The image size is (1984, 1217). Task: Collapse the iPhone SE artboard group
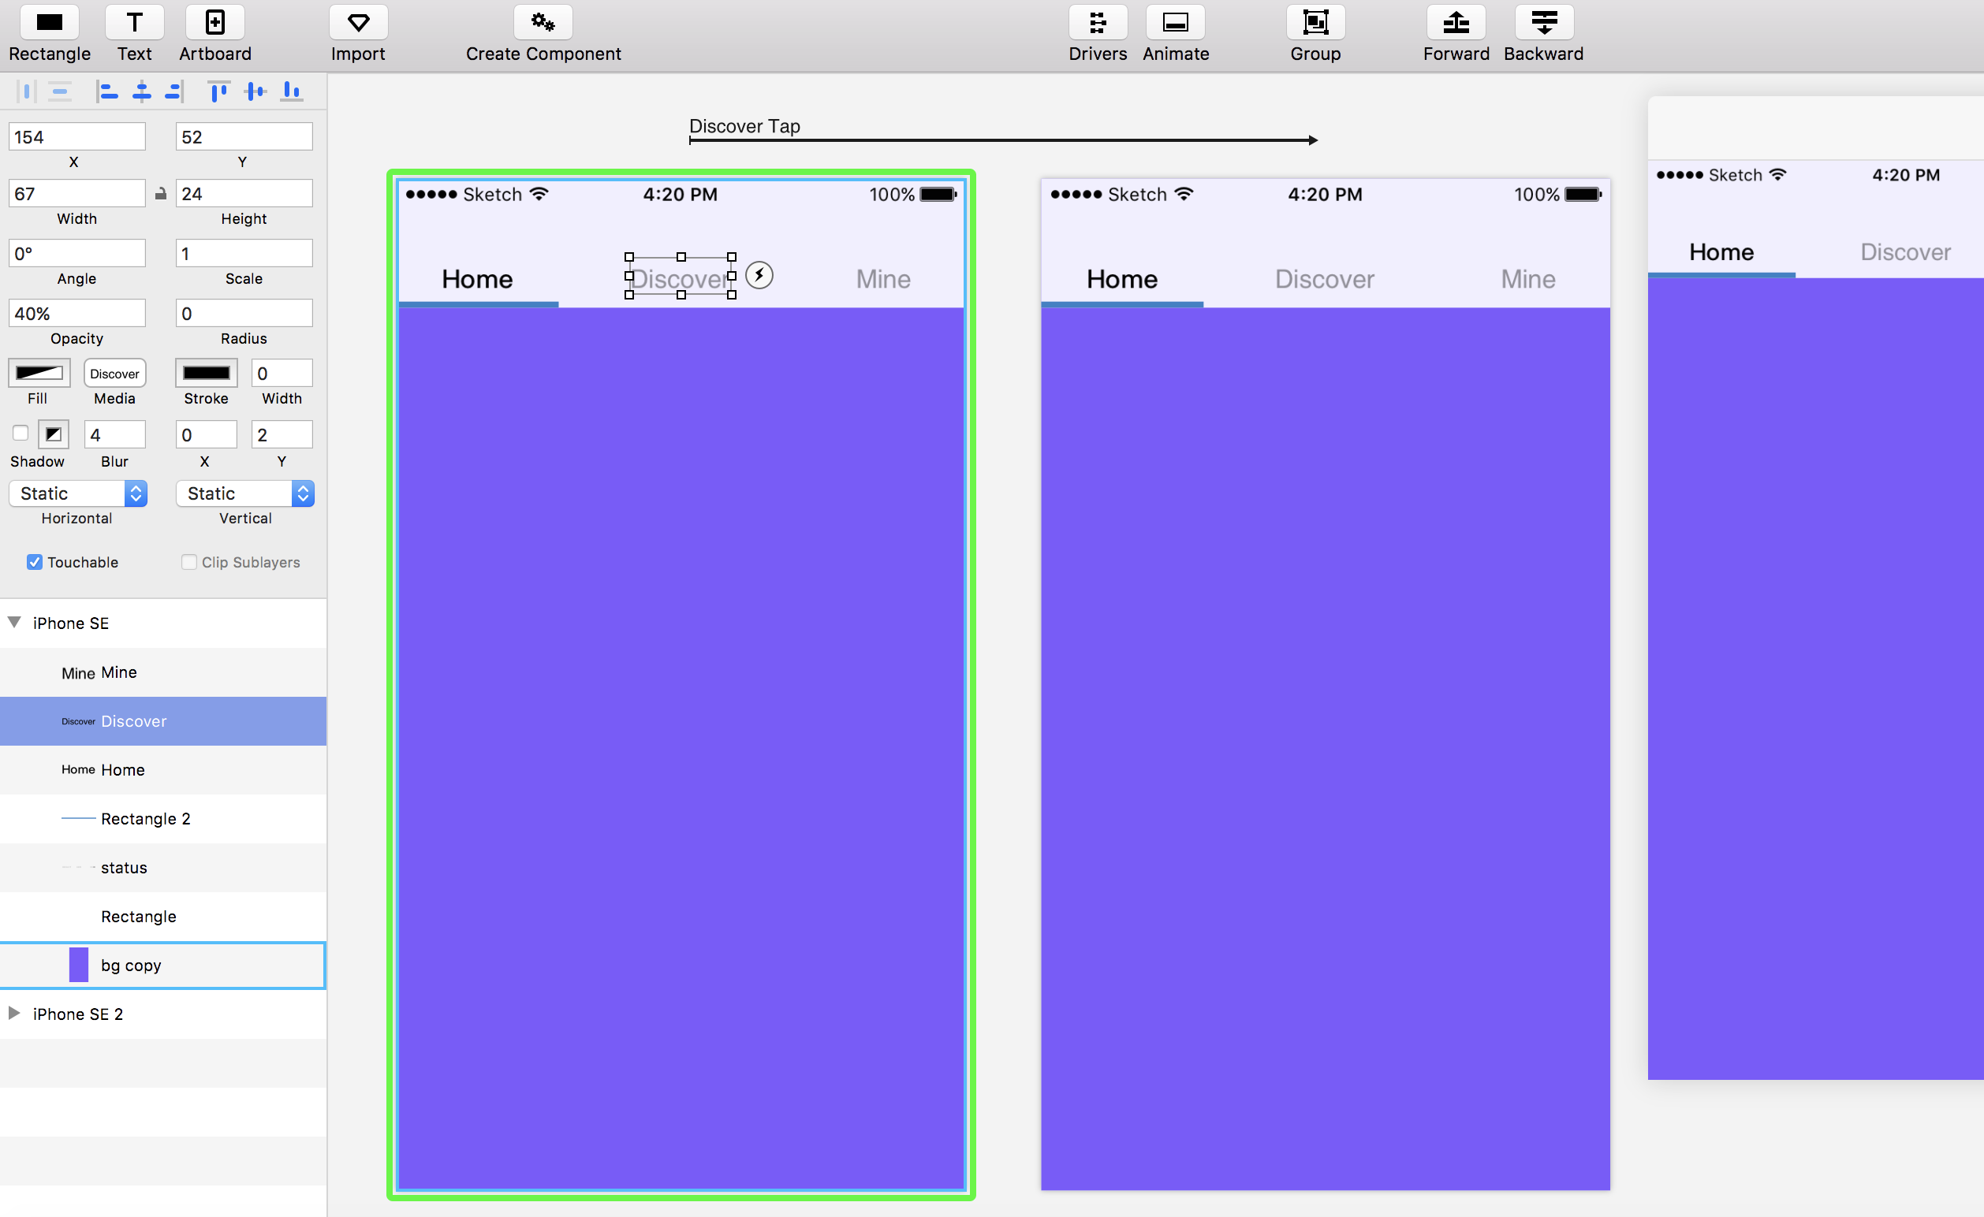click(14, 622)
